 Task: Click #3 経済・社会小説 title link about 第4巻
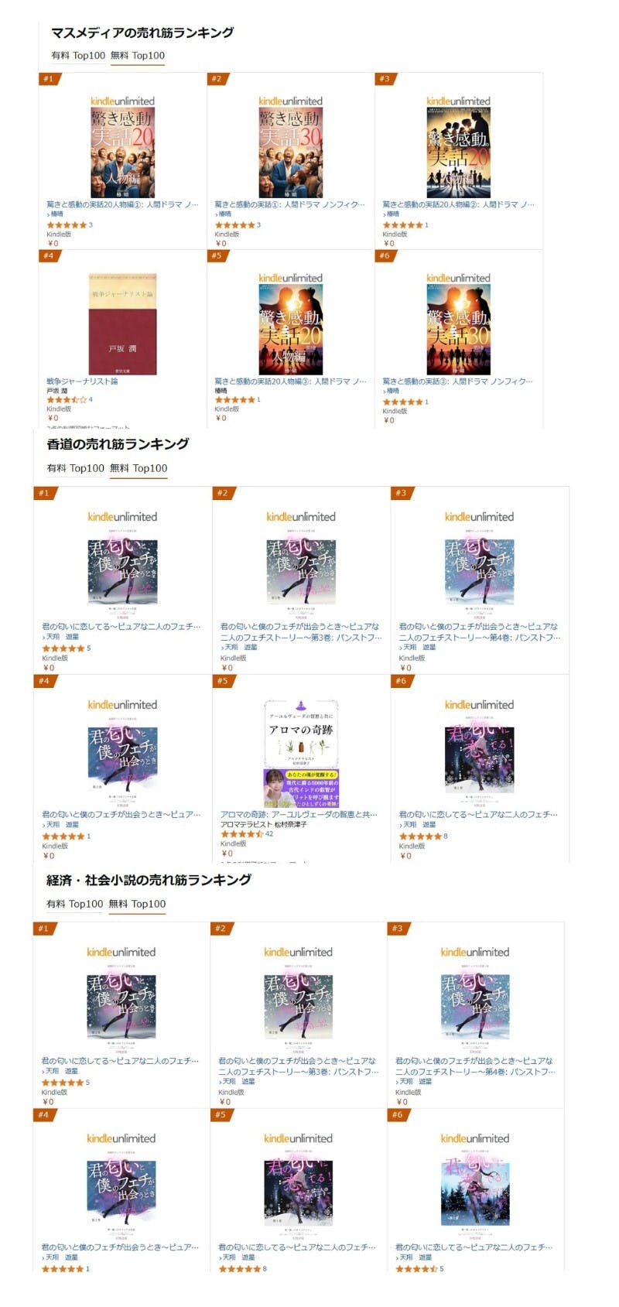click(475, 1066)
